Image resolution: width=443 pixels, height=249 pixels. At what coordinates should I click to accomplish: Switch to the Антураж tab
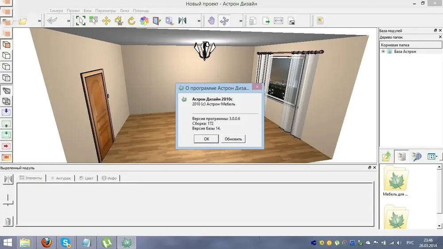61,178
